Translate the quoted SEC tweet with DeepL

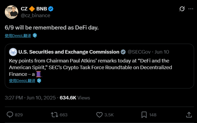click(22, 81)
